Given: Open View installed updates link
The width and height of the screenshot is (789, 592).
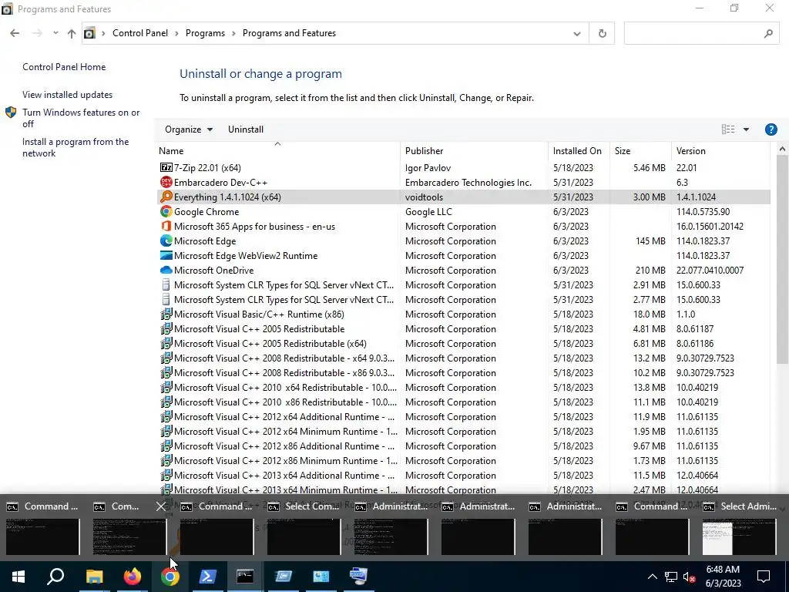Looking at the screenshot, I should pos(68,95).
